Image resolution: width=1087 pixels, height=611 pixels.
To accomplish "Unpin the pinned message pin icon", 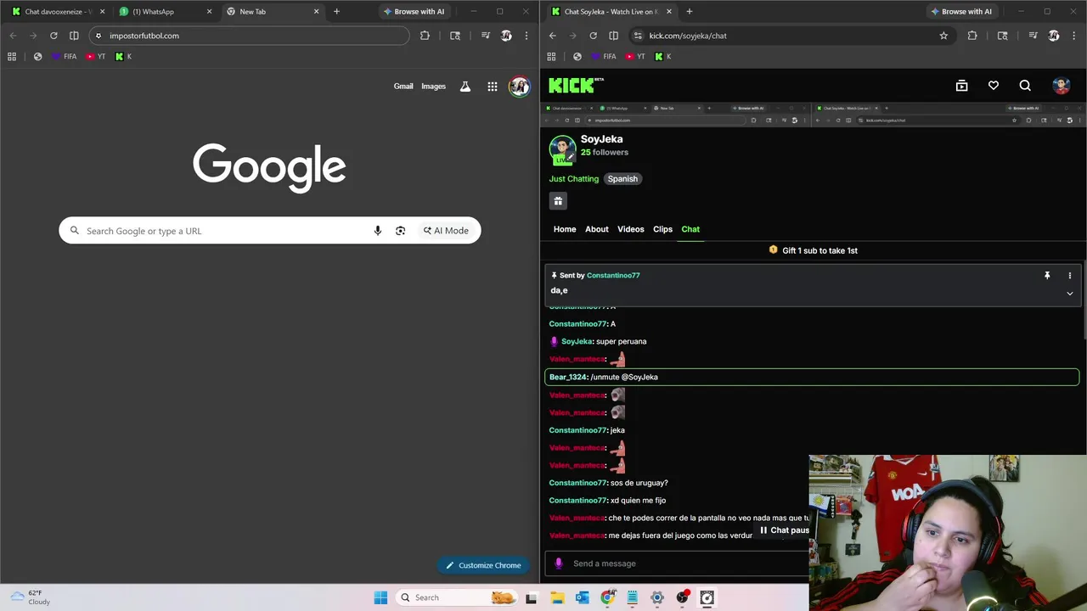I will coord(1047,276).
